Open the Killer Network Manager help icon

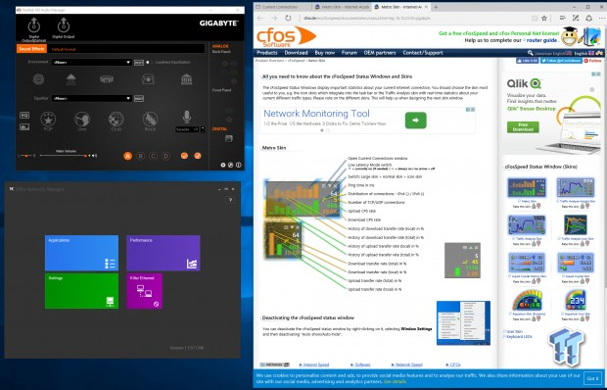coord(230,200)
